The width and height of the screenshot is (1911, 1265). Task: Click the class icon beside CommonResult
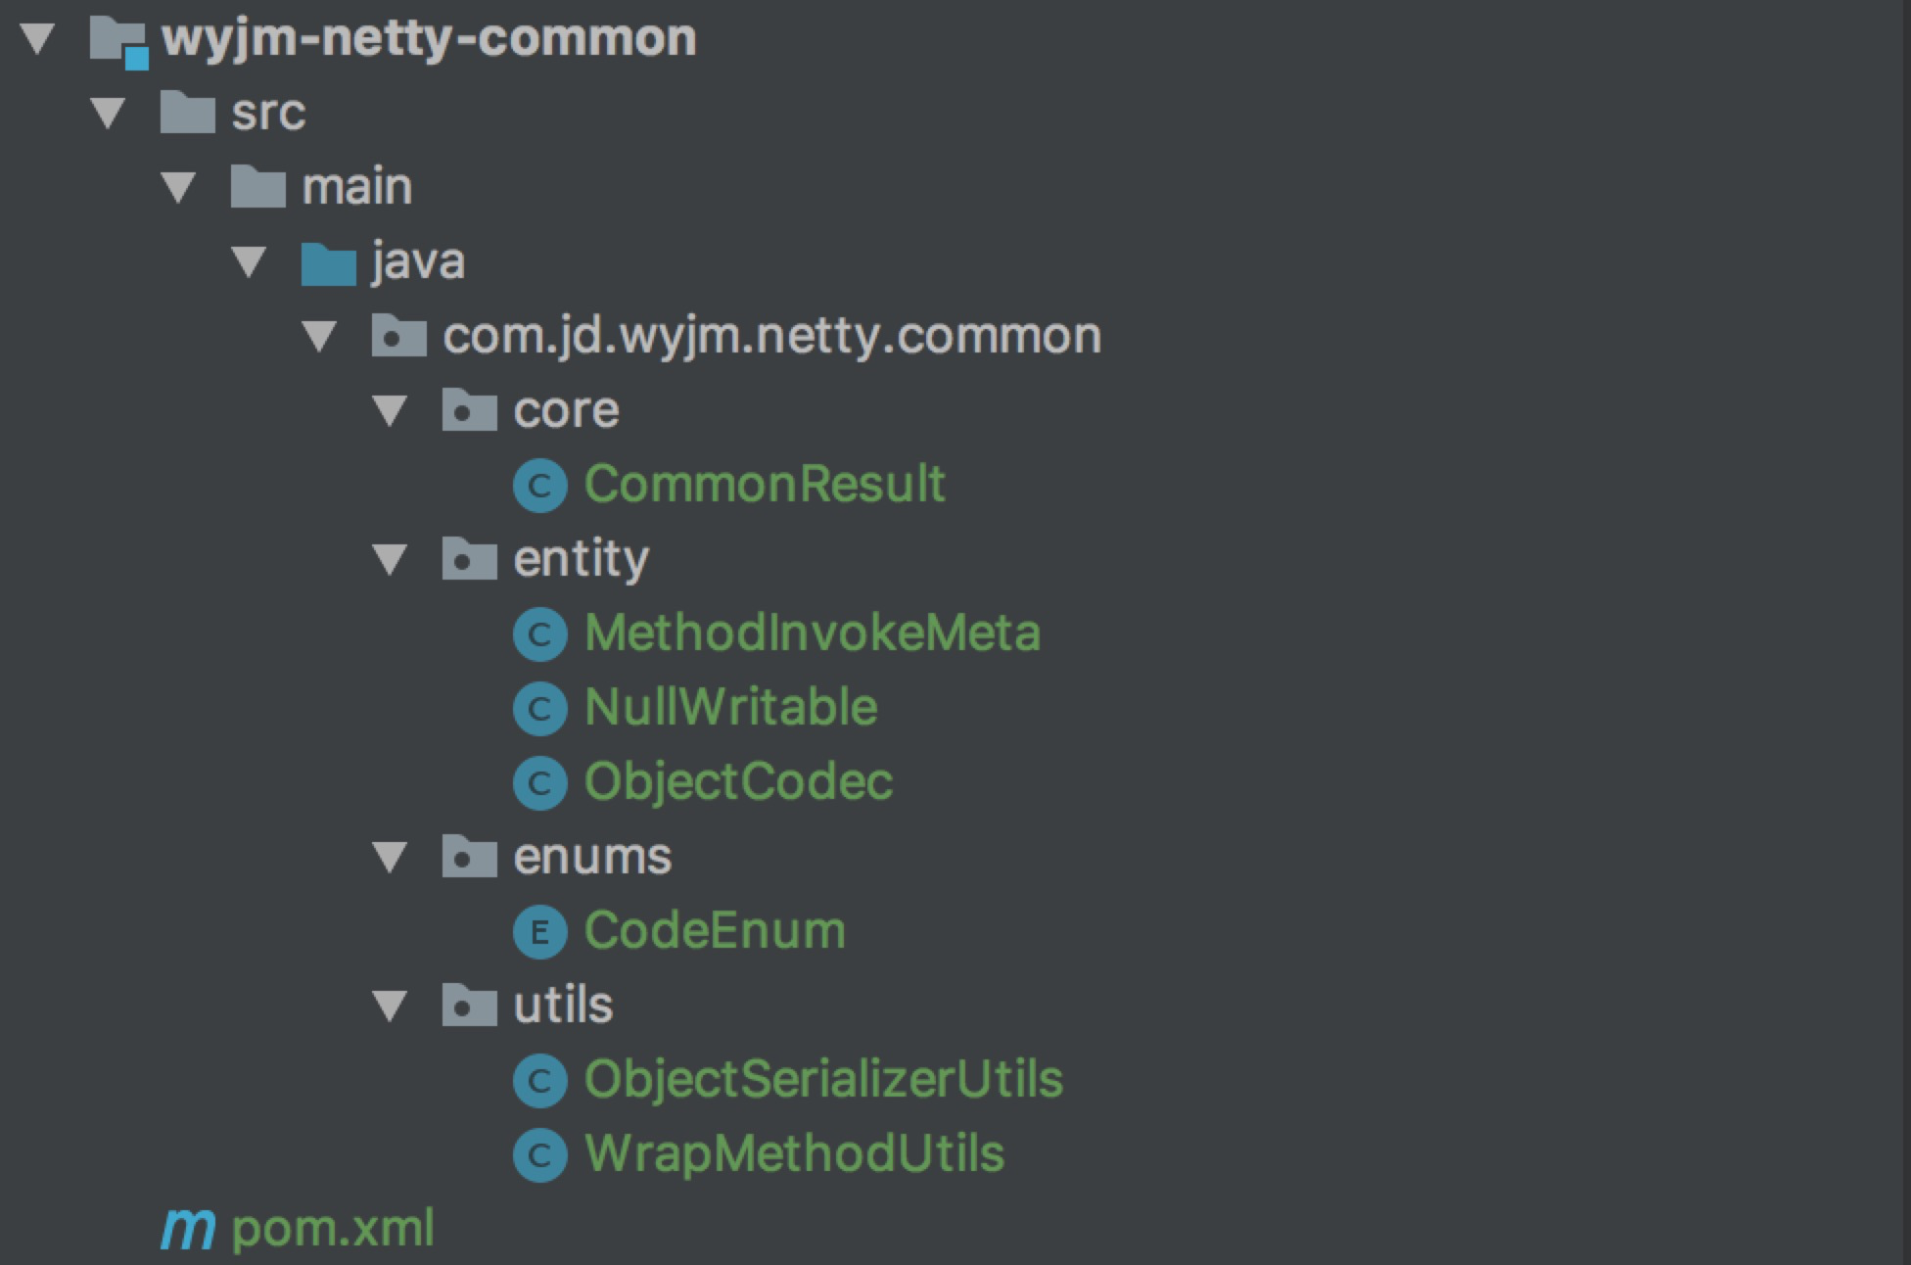539,486
